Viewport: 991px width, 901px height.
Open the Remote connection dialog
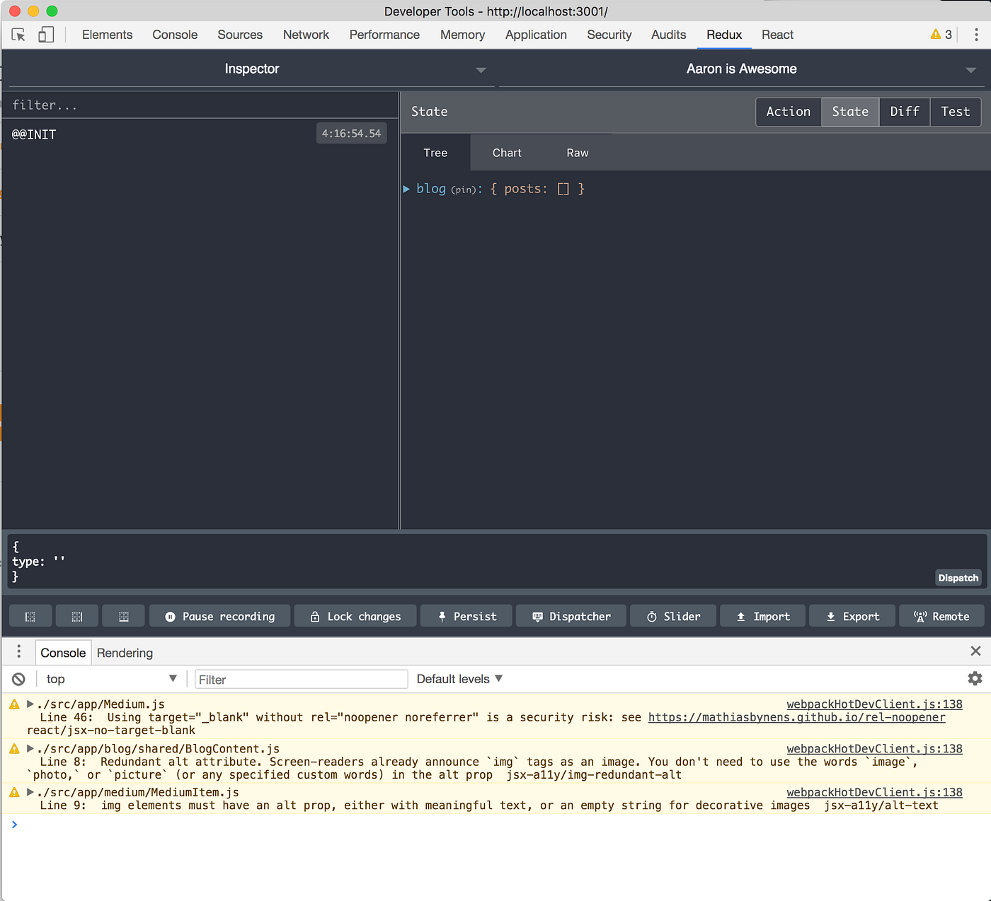click(941, 615)
